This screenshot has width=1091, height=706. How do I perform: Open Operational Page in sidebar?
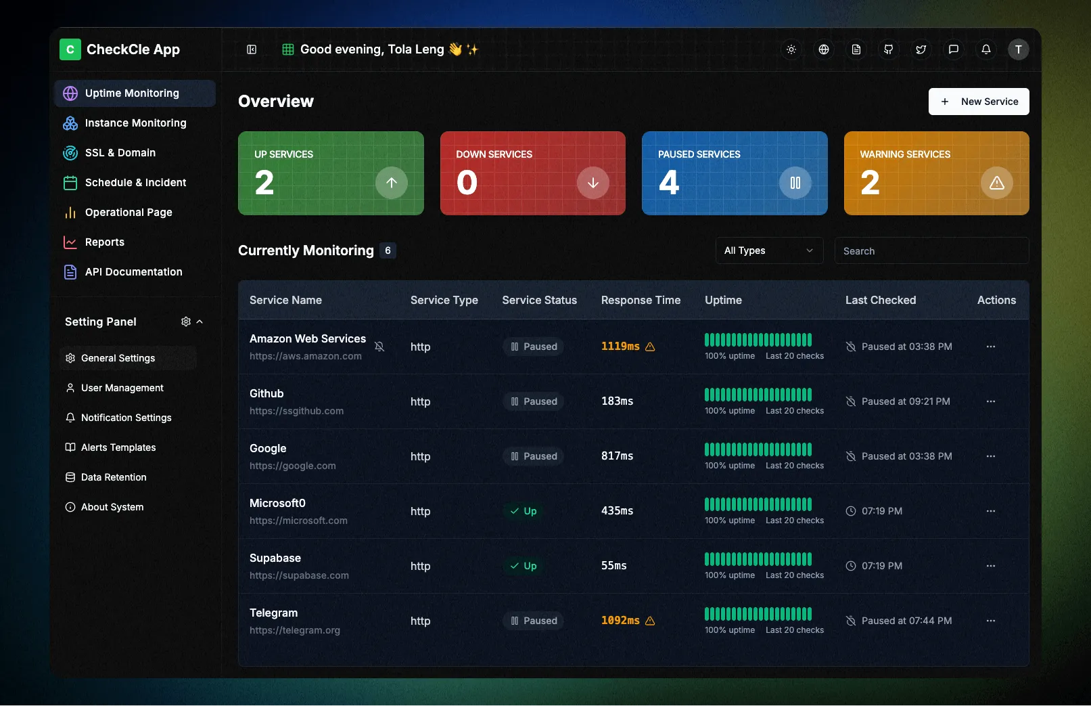pos(135,213)
